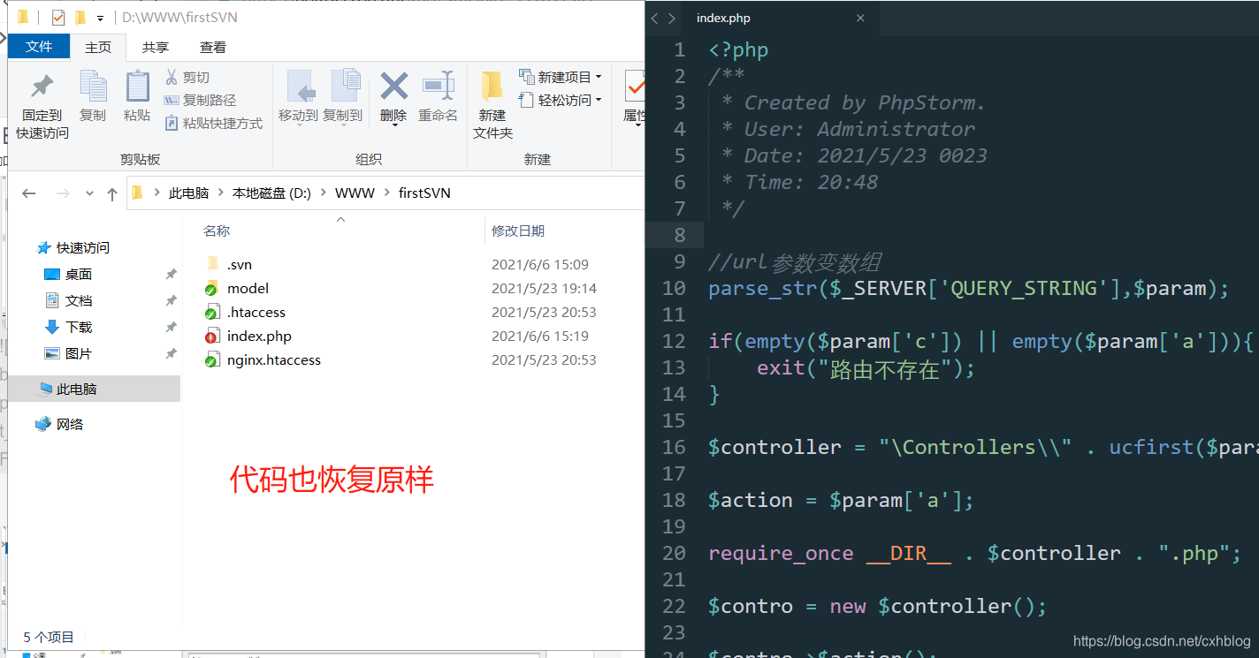Image resolution: width=1259 pixels, height=658 pixels.
Task: Click Copy path (复制路径)
Action: point(201,101)
